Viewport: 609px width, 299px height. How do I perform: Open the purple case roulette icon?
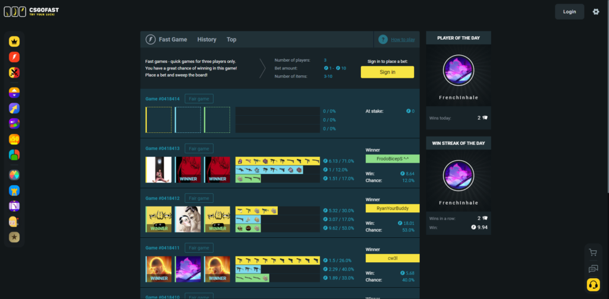pos(14,206)
